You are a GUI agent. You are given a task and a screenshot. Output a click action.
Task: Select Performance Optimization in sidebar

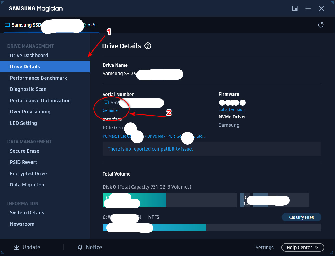click(40, 101)
